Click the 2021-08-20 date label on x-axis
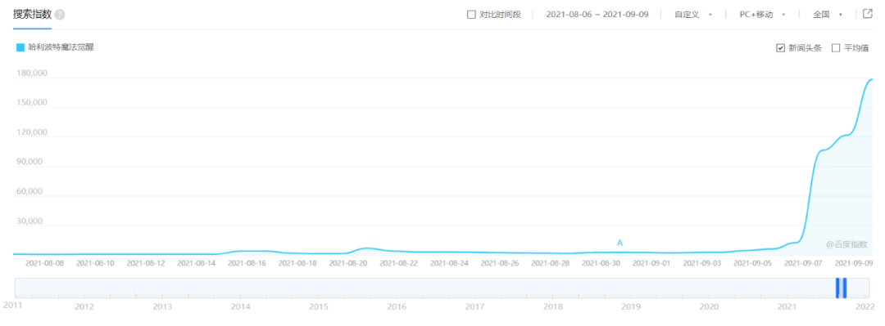Viewport: 885px width, 326px height. (x=348, y=263)
